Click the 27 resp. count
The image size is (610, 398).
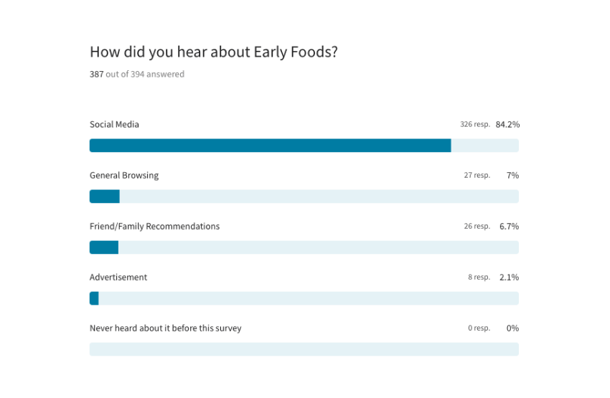coord(477,175)
